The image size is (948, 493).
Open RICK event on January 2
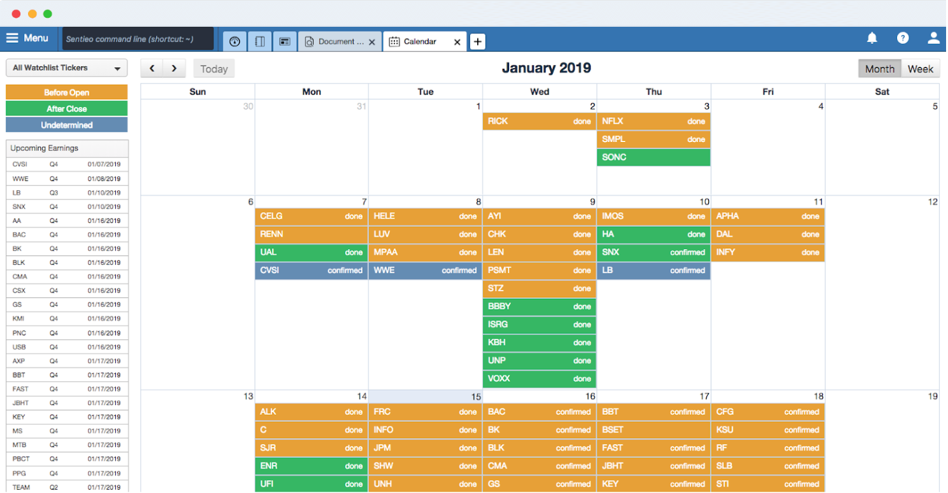point(540,121)
